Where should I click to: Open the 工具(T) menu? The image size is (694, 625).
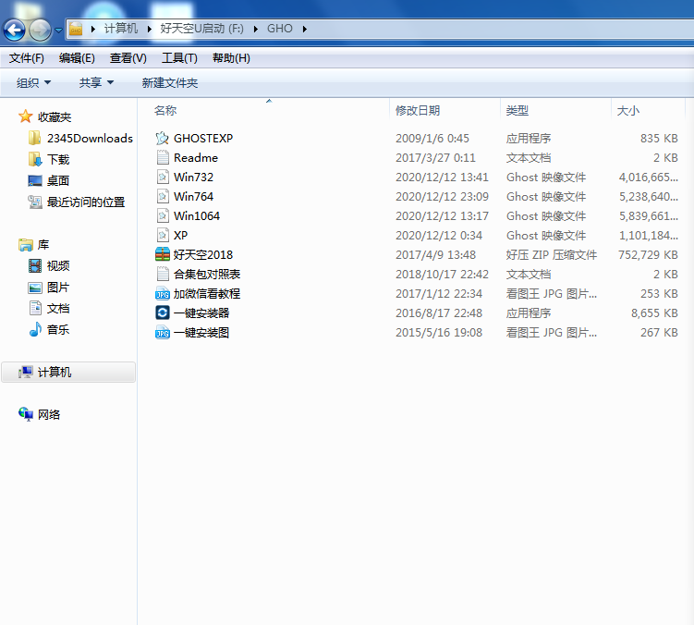click(179, 58)
